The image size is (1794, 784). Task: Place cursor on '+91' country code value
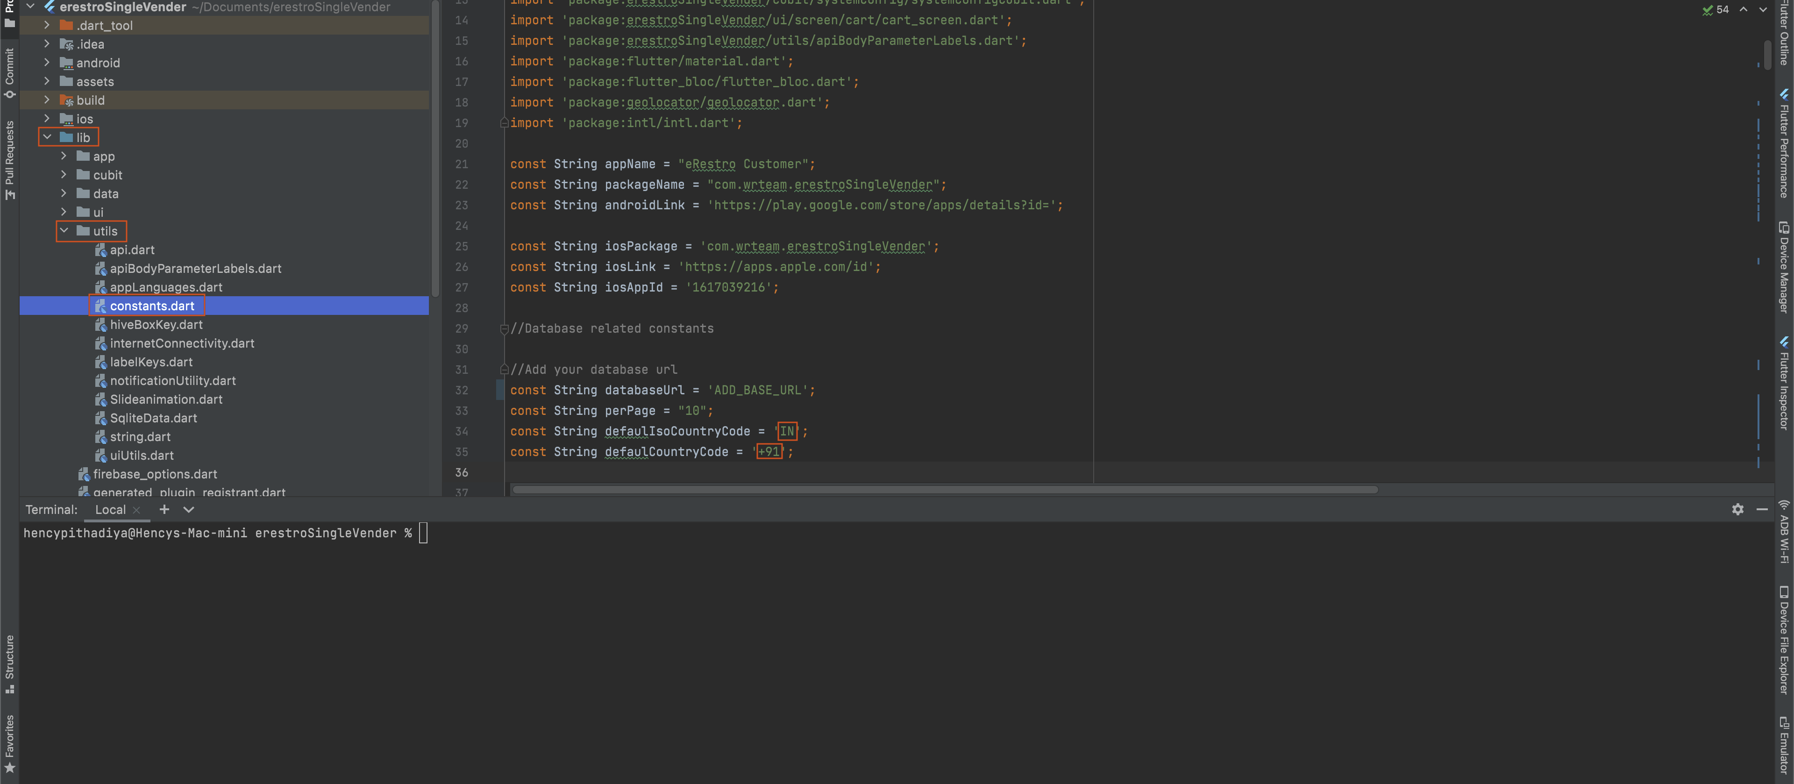(769, 452)
